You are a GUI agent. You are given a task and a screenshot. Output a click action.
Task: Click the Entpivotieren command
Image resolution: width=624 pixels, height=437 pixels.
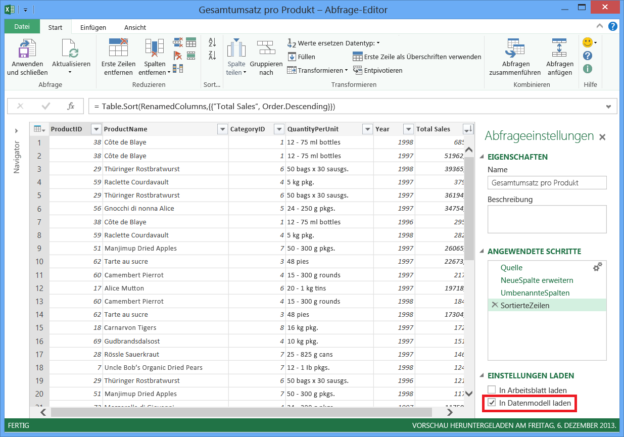click(x=377, y=70)
